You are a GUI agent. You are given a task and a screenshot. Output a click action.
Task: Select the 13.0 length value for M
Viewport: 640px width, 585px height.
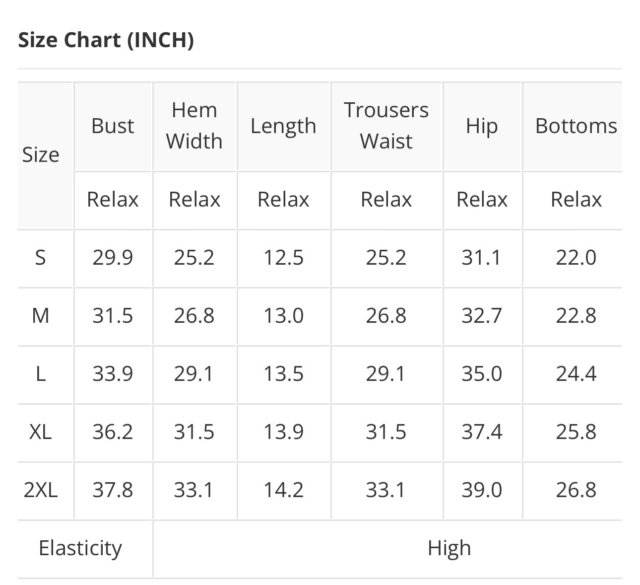pyautogui.click(x=283, y=316)
